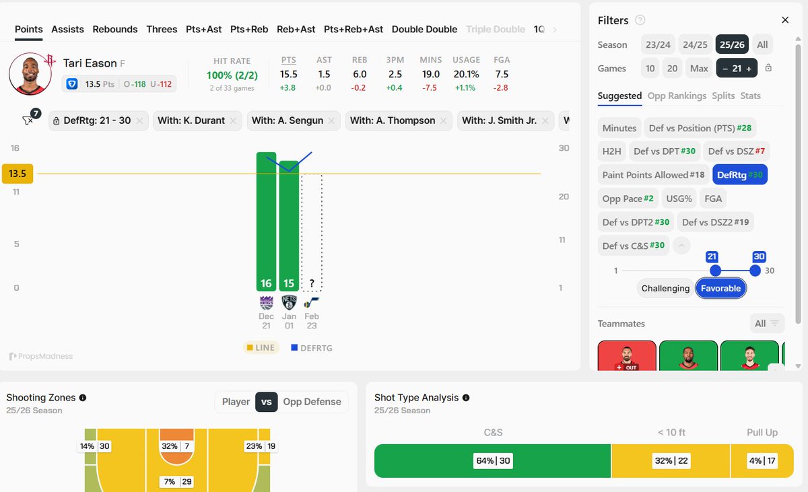Click the C&S 64% shot type segment
This screenshot has width=808, height=492.
492,461
